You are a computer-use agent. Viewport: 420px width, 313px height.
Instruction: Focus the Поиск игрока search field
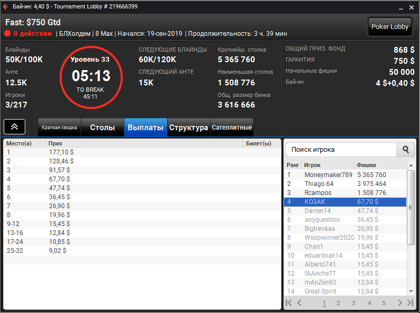[341, 150]
